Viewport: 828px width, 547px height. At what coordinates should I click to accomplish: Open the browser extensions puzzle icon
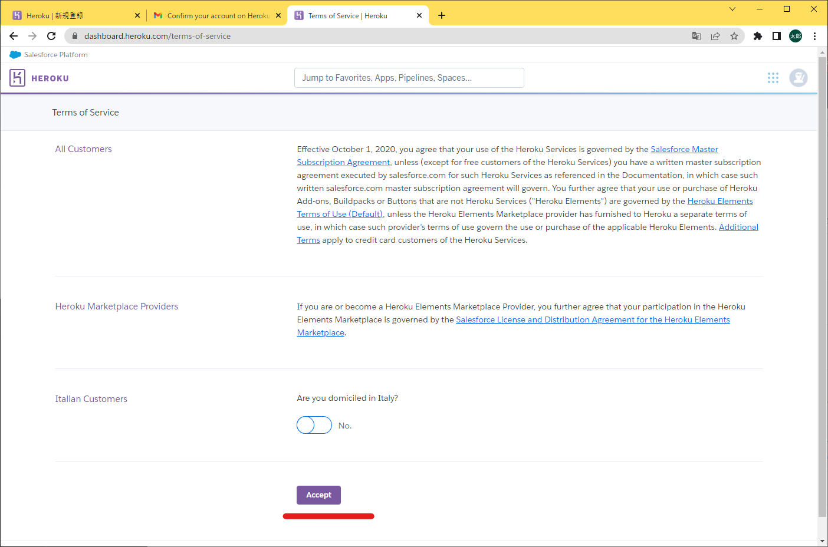(758, 36)
